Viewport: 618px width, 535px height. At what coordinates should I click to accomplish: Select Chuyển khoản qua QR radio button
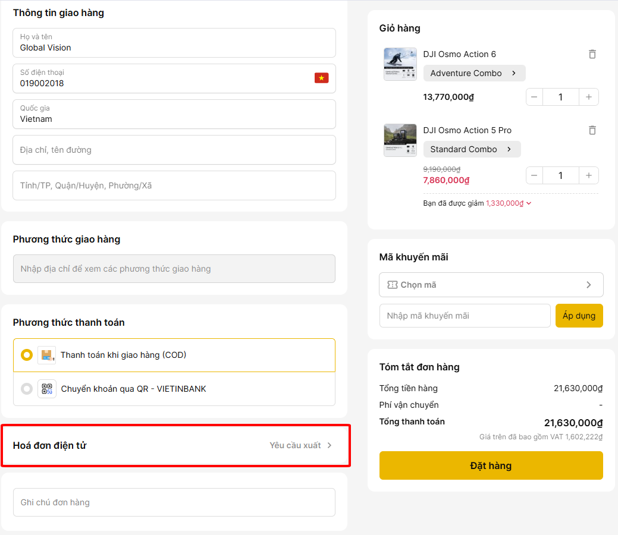pyautogui.click(x=27, y=389)
